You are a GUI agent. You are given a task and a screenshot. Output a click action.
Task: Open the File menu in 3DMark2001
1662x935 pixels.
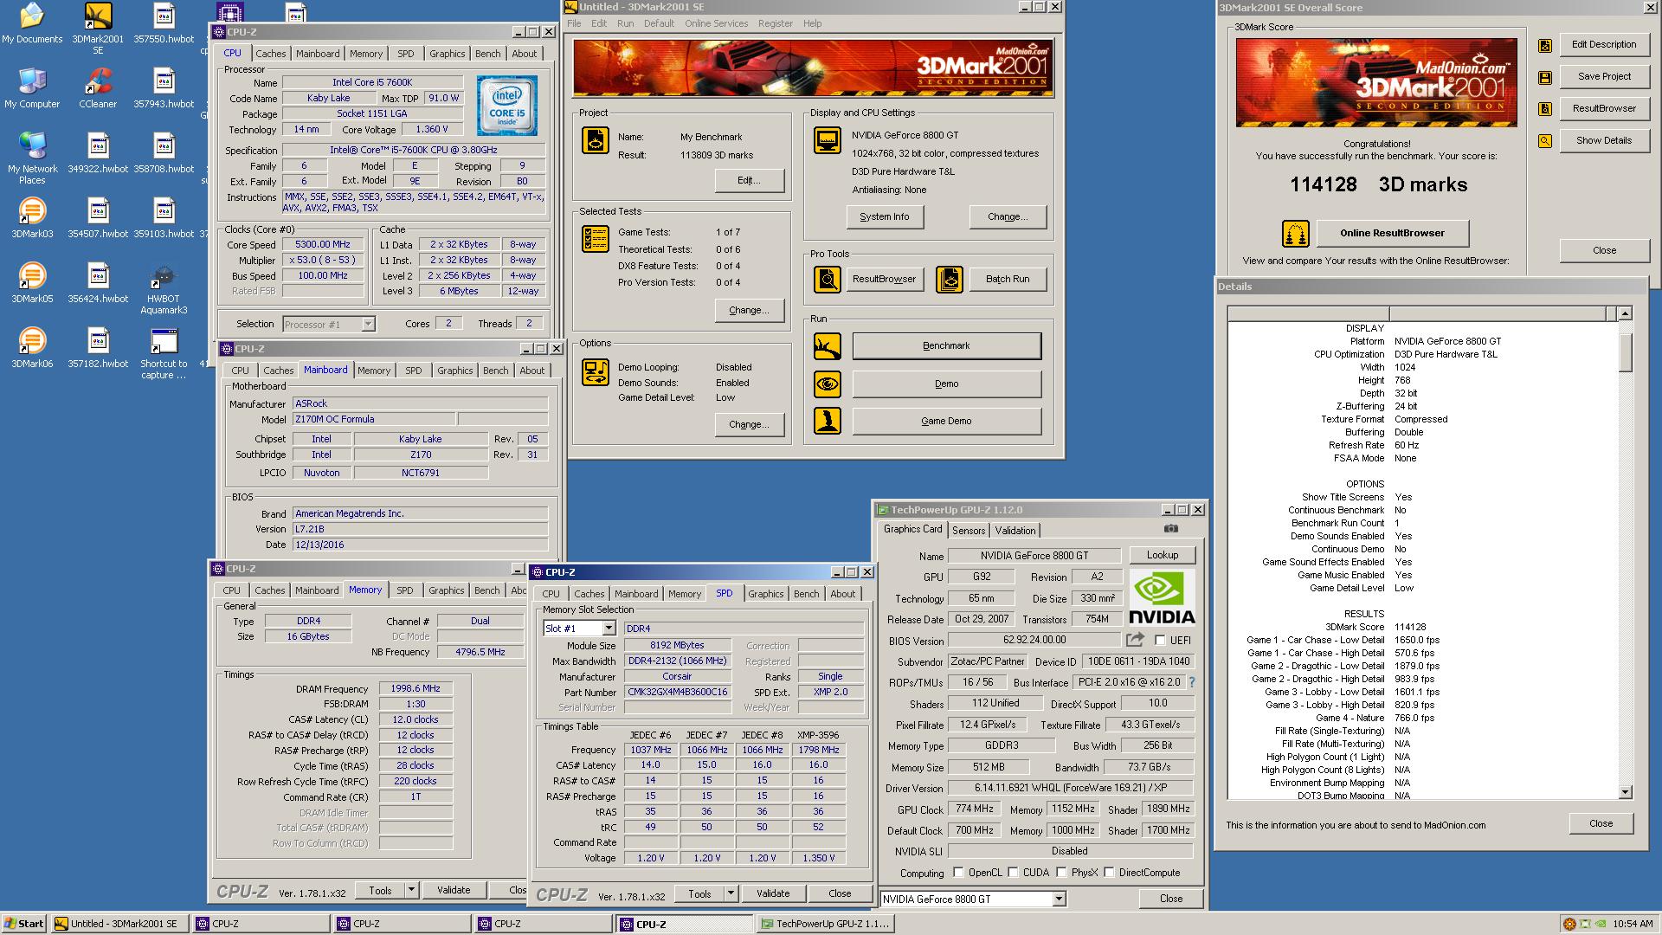click(x=574, y=23)
